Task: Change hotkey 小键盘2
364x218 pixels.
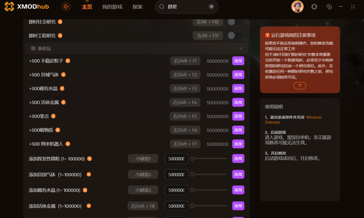Action: pos(143,174)
